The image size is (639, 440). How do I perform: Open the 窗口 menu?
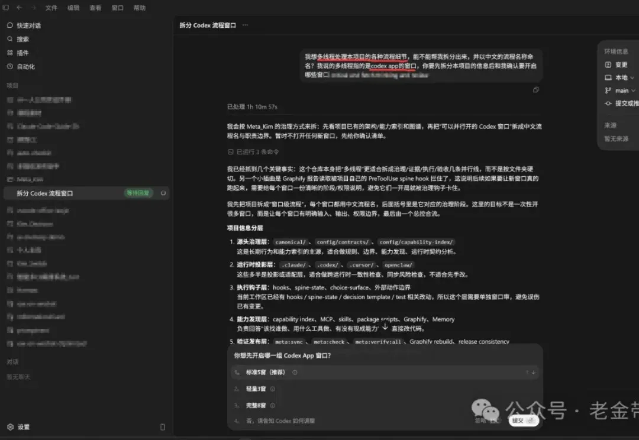click(x=117, y=8)
